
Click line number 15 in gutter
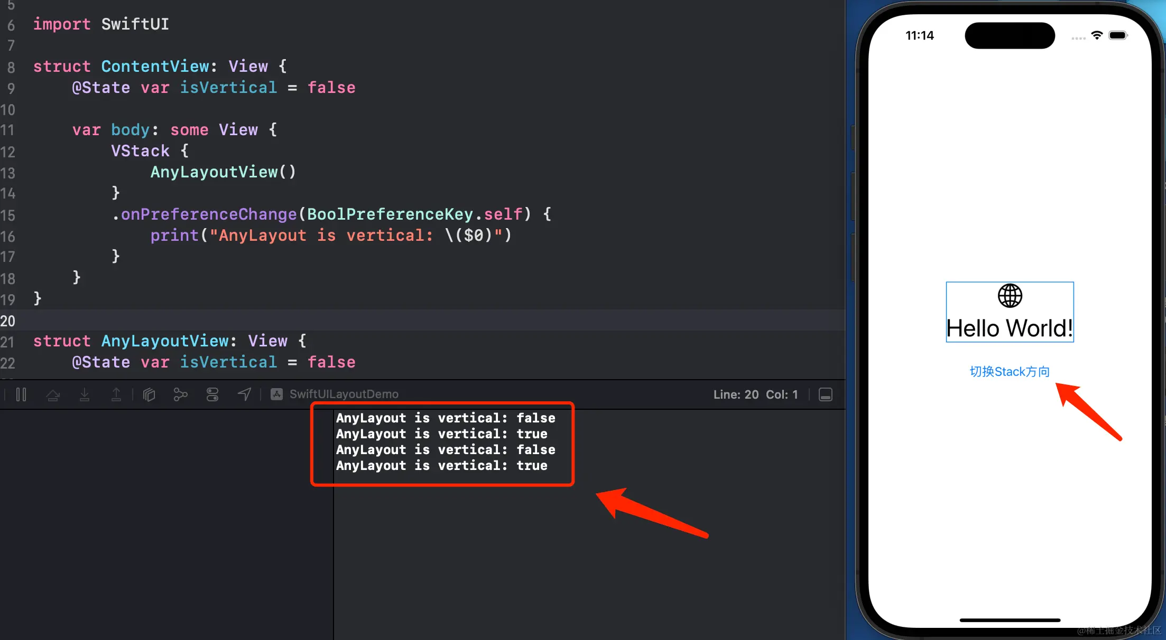point(8,215)
